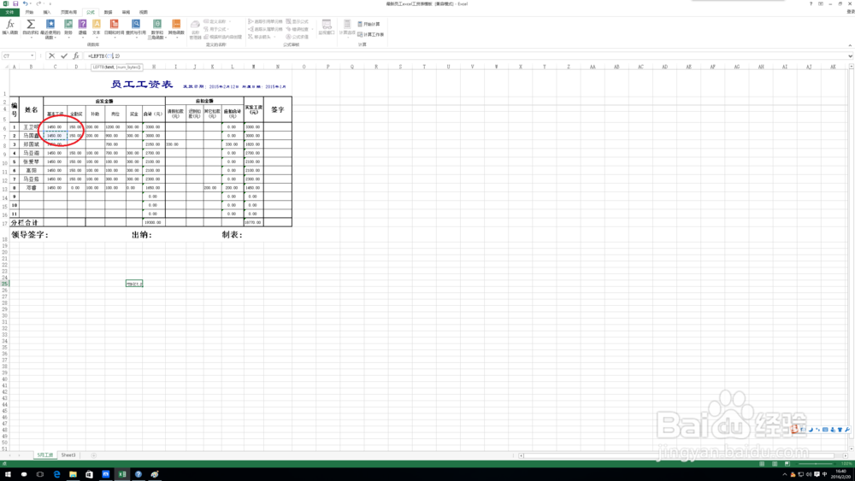Viewport: 855px width, 481px height.
Task: Open the AutoSum sigma button
Action: (31, 28)
